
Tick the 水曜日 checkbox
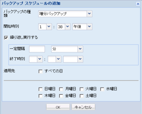(102, 89)
